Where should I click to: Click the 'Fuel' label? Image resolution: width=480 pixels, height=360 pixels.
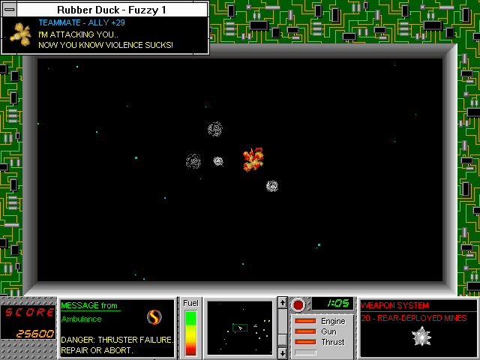pyautogui.click(x=190, y=303)
